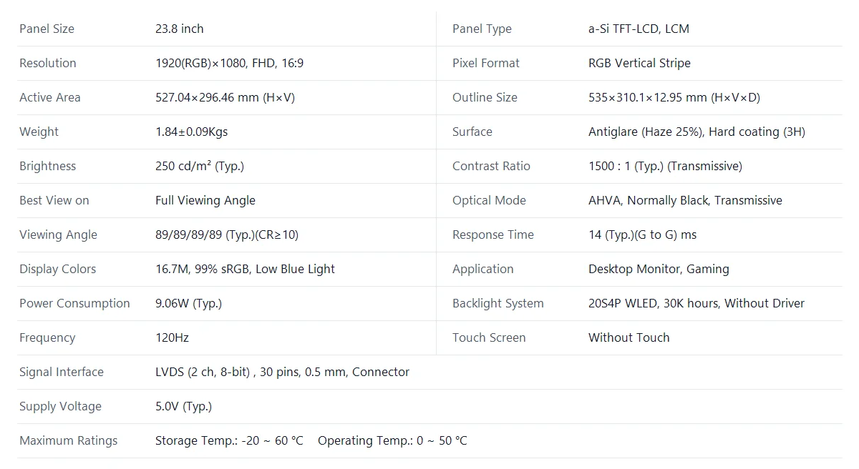Click the "23.8 inch" panel size value
This screenshot has height=469, width=859.
click(x=179, y=29)
